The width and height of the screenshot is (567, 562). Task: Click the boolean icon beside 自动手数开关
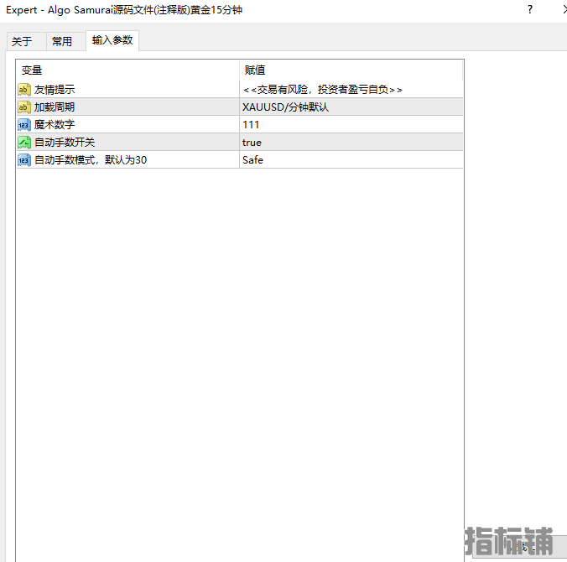click(x=23, y=143)
